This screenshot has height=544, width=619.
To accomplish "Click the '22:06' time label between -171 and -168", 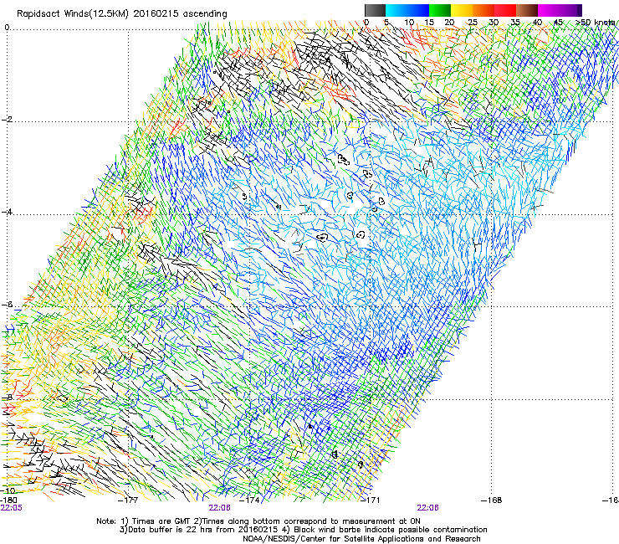I will pos(428,508).
